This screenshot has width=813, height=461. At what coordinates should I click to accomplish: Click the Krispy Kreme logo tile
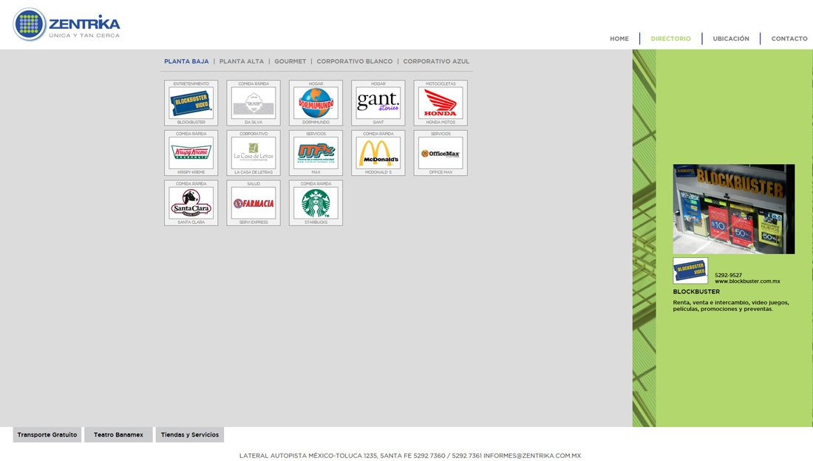click(x=191, y=153)
